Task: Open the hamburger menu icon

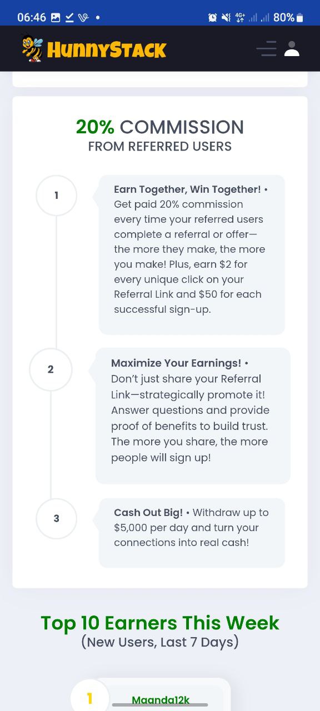Action: [x=266, y=49]
